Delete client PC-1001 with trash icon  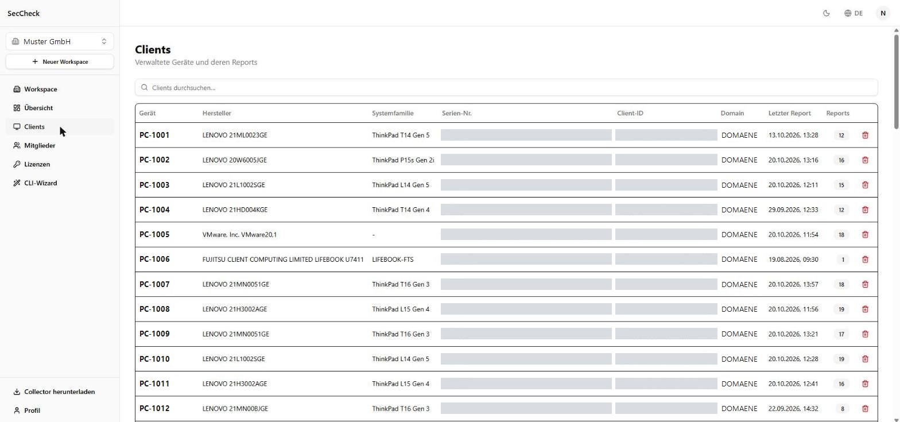(865, 135)
